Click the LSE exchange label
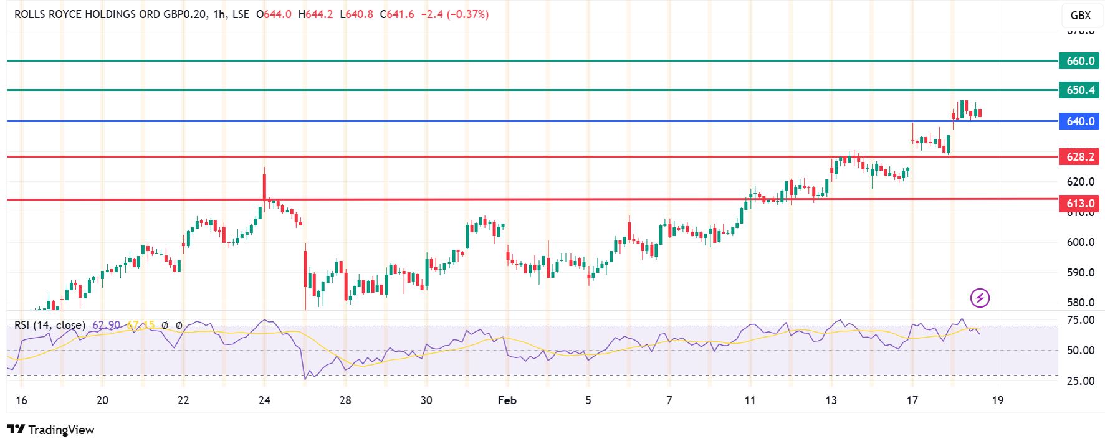The width and height of the screenshot is (1105, 444). point(241,14)
